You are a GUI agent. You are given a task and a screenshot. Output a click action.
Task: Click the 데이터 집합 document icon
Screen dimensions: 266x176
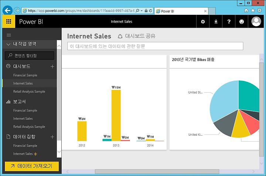[8, 136]
